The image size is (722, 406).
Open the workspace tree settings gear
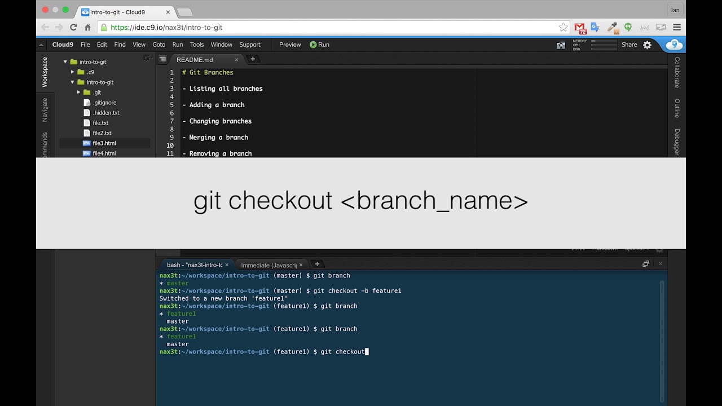(146, 58)
